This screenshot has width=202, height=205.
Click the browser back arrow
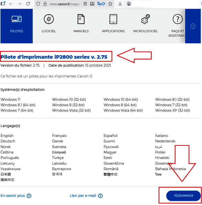coord(11,4)
